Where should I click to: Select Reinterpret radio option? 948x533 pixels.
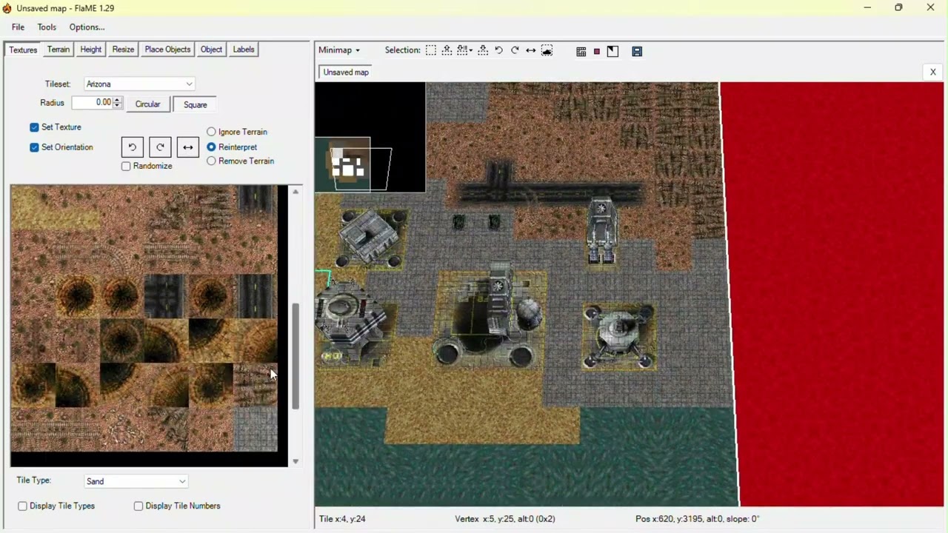[212, 147]
